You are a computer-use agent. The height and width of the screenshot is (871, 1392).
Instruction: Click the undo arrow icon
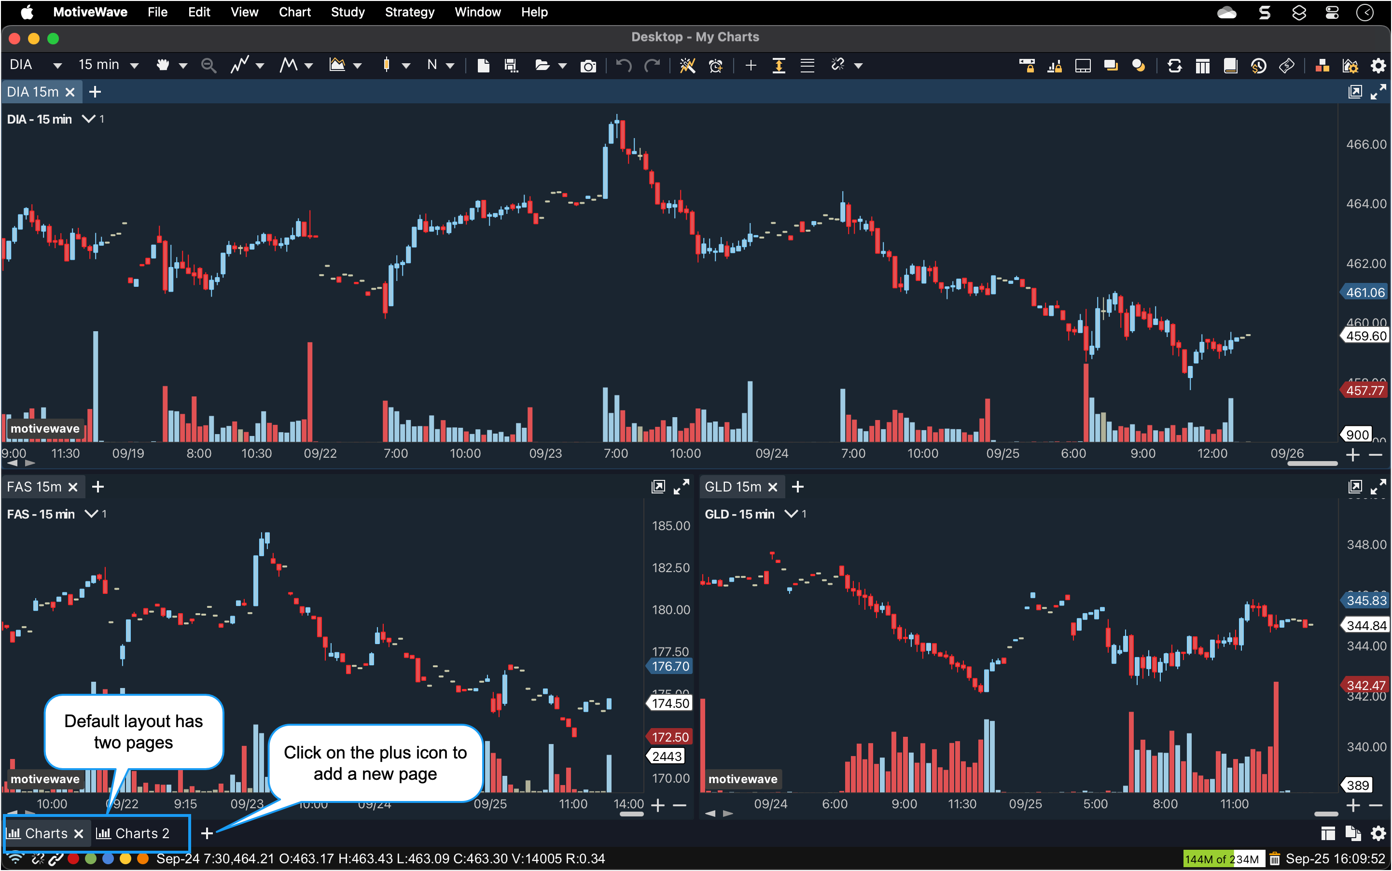coord(623,66)
